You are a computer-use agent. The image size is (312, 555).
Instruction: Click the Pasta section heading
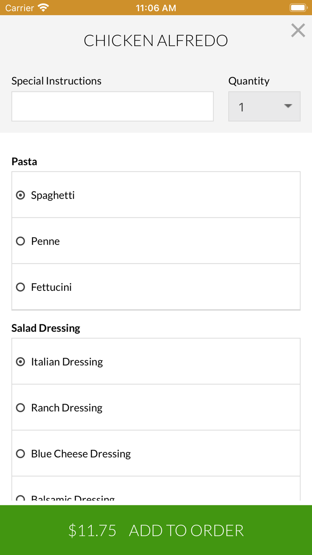(25, 162)
